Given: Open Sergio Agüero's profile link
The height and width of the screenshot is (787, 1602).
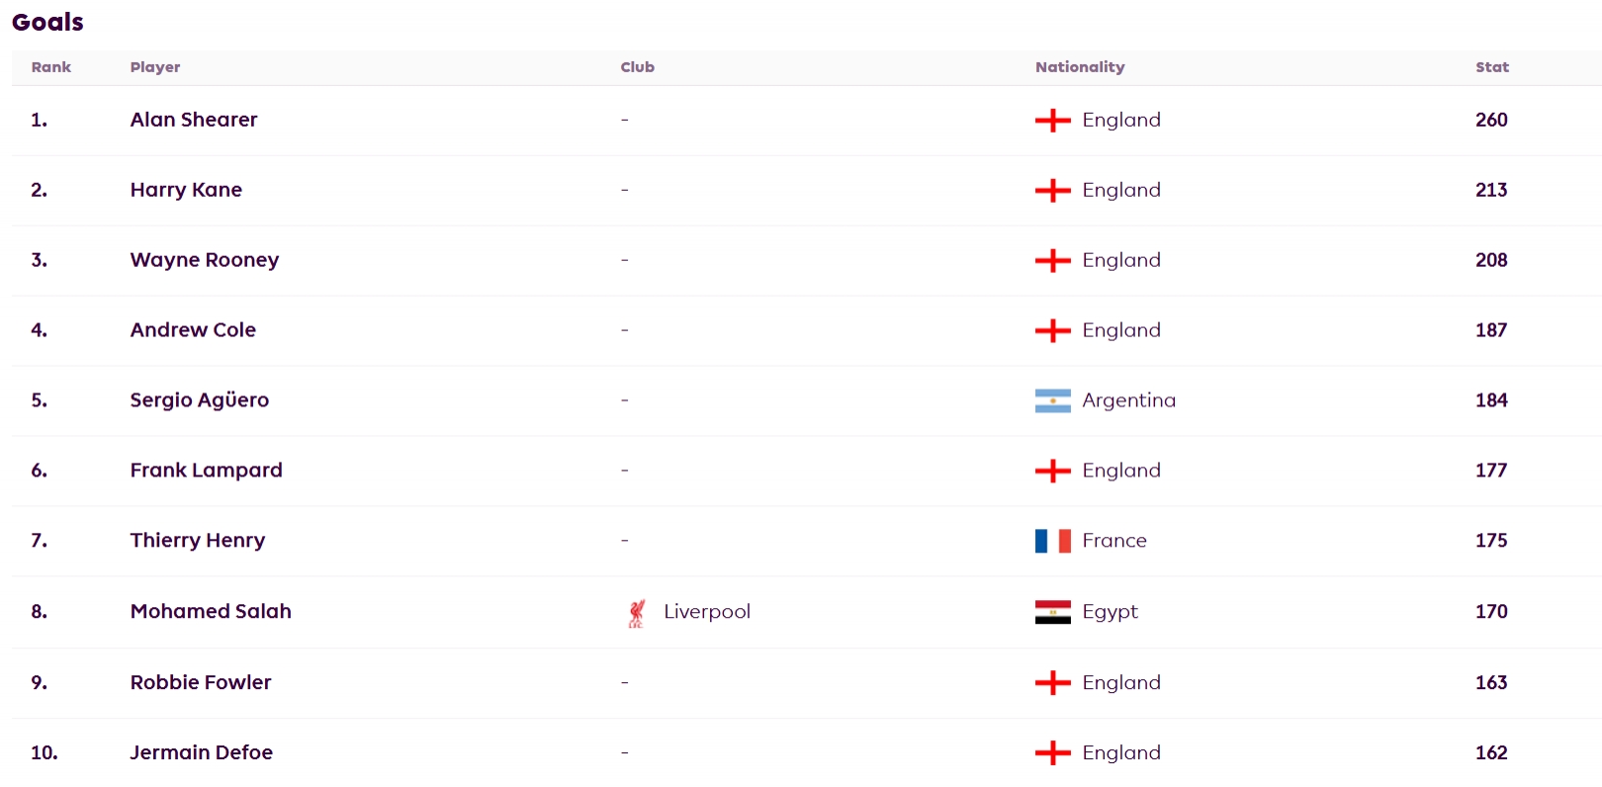Looking at the screenshot, I should click(x=200, y=400).
